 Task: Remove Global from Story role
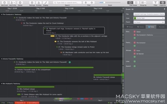pos(135,32)
